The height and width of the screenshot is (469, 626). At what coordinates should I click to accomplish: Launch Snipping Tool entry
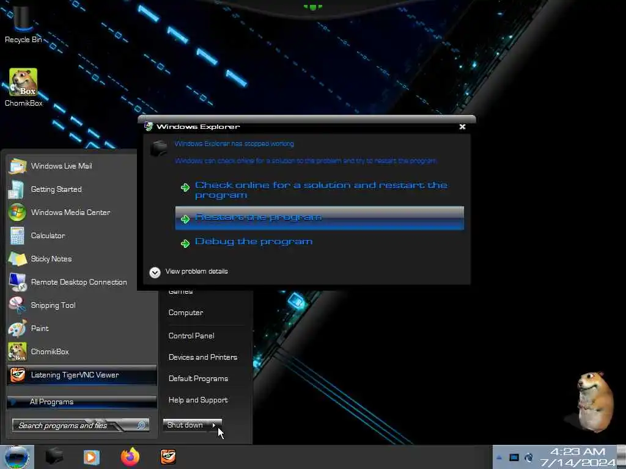click(82, 305)
